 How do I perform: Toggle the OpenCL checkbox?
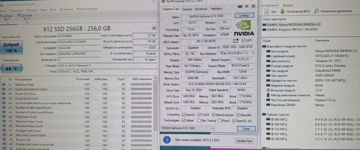183,115
